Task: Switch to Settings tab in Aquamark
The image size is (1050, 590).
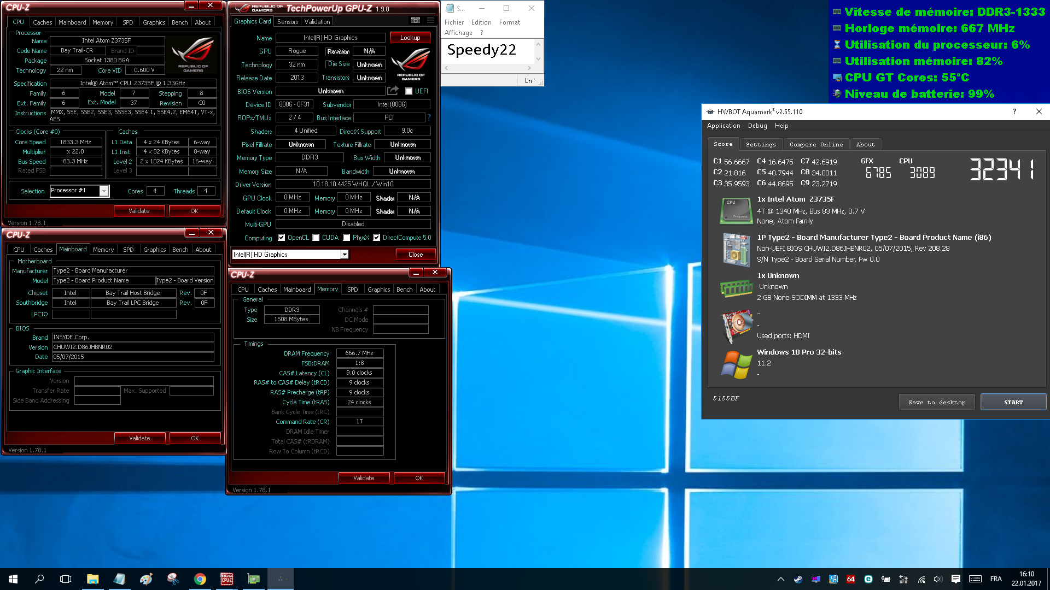Action: pyautogui.click(x=761, y=145)
